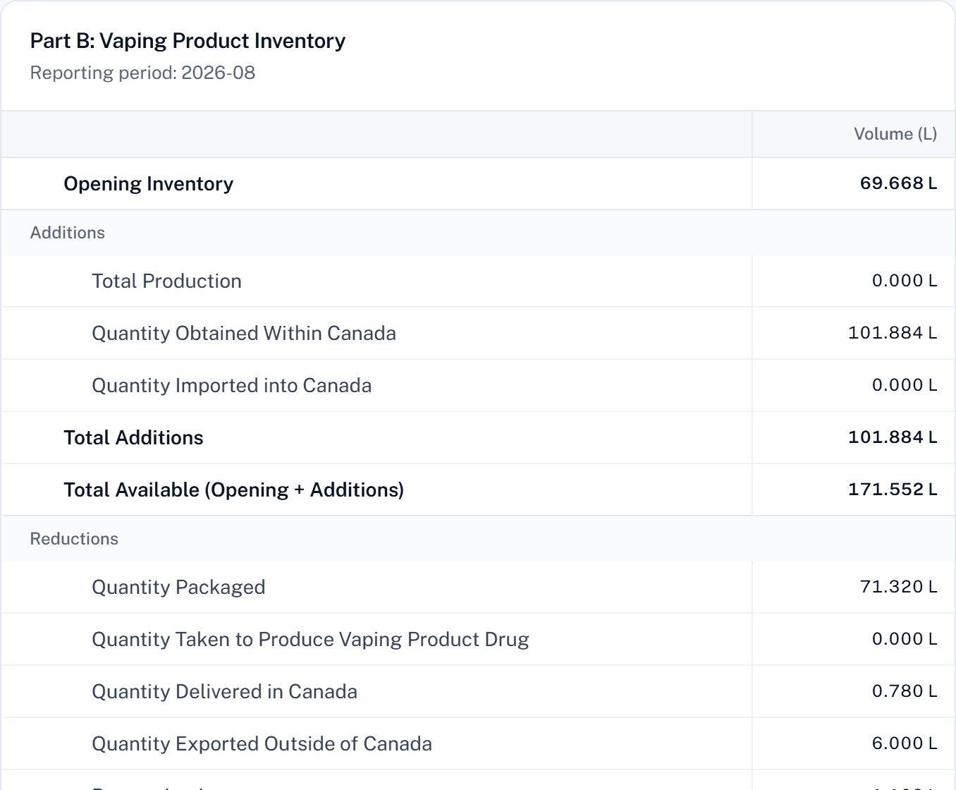Click the 0.780 L delivered value
This screenshot has width=956, height=790.
click(905, 691)
